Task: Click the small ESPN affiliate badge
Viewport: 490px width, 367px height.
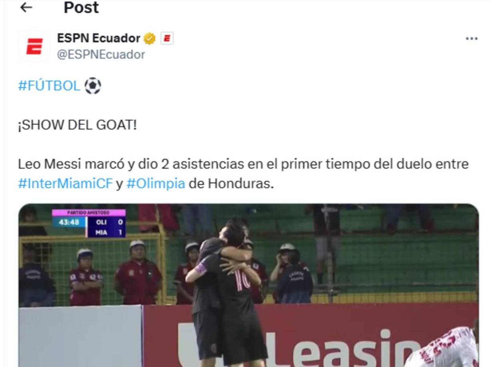Action: (x=167, y=38)
